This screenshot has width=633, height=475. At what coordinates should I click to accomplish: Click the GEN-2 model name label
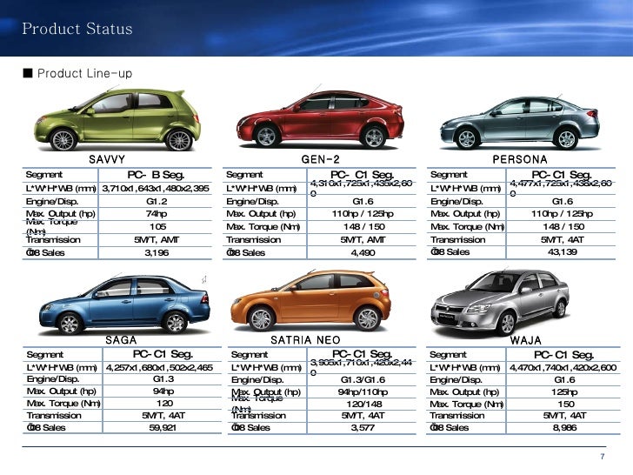tap(321, 159)
